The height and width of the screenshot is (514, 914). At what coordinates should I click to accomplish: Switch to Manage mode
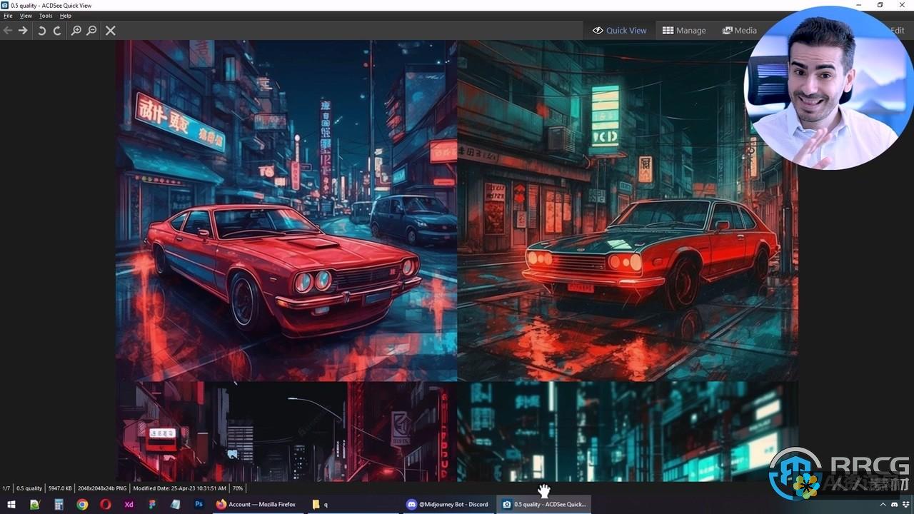coord(684,30)
